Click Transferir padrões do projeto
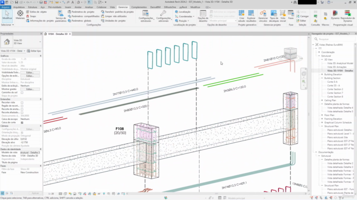 pyautogui.click(x=117, y=12)
